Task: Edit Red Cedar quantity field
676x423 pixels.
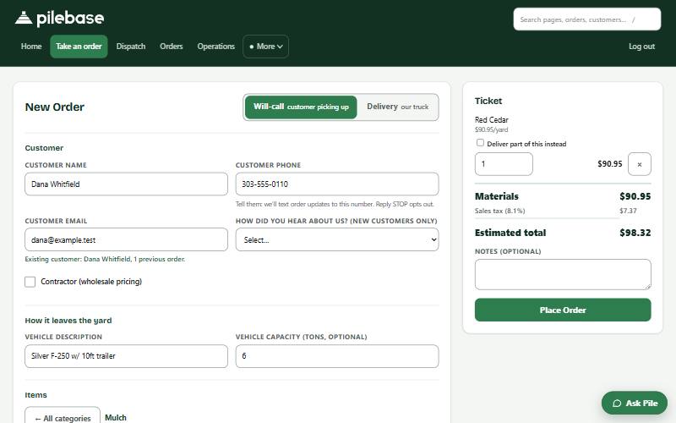Action: 504,164
